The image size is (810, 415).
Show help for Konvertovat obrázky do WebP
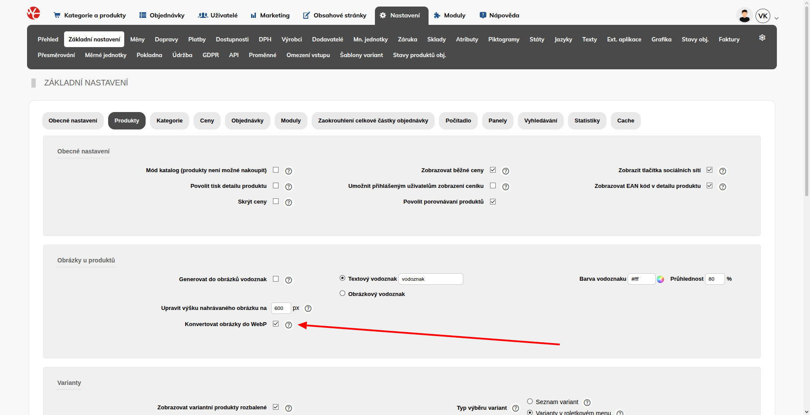[x=289, y=325]
